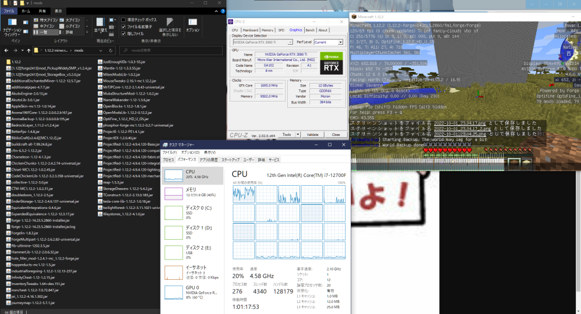
Task: Collapse the Explorer ribbon chevron
Action: click(216, 11)
